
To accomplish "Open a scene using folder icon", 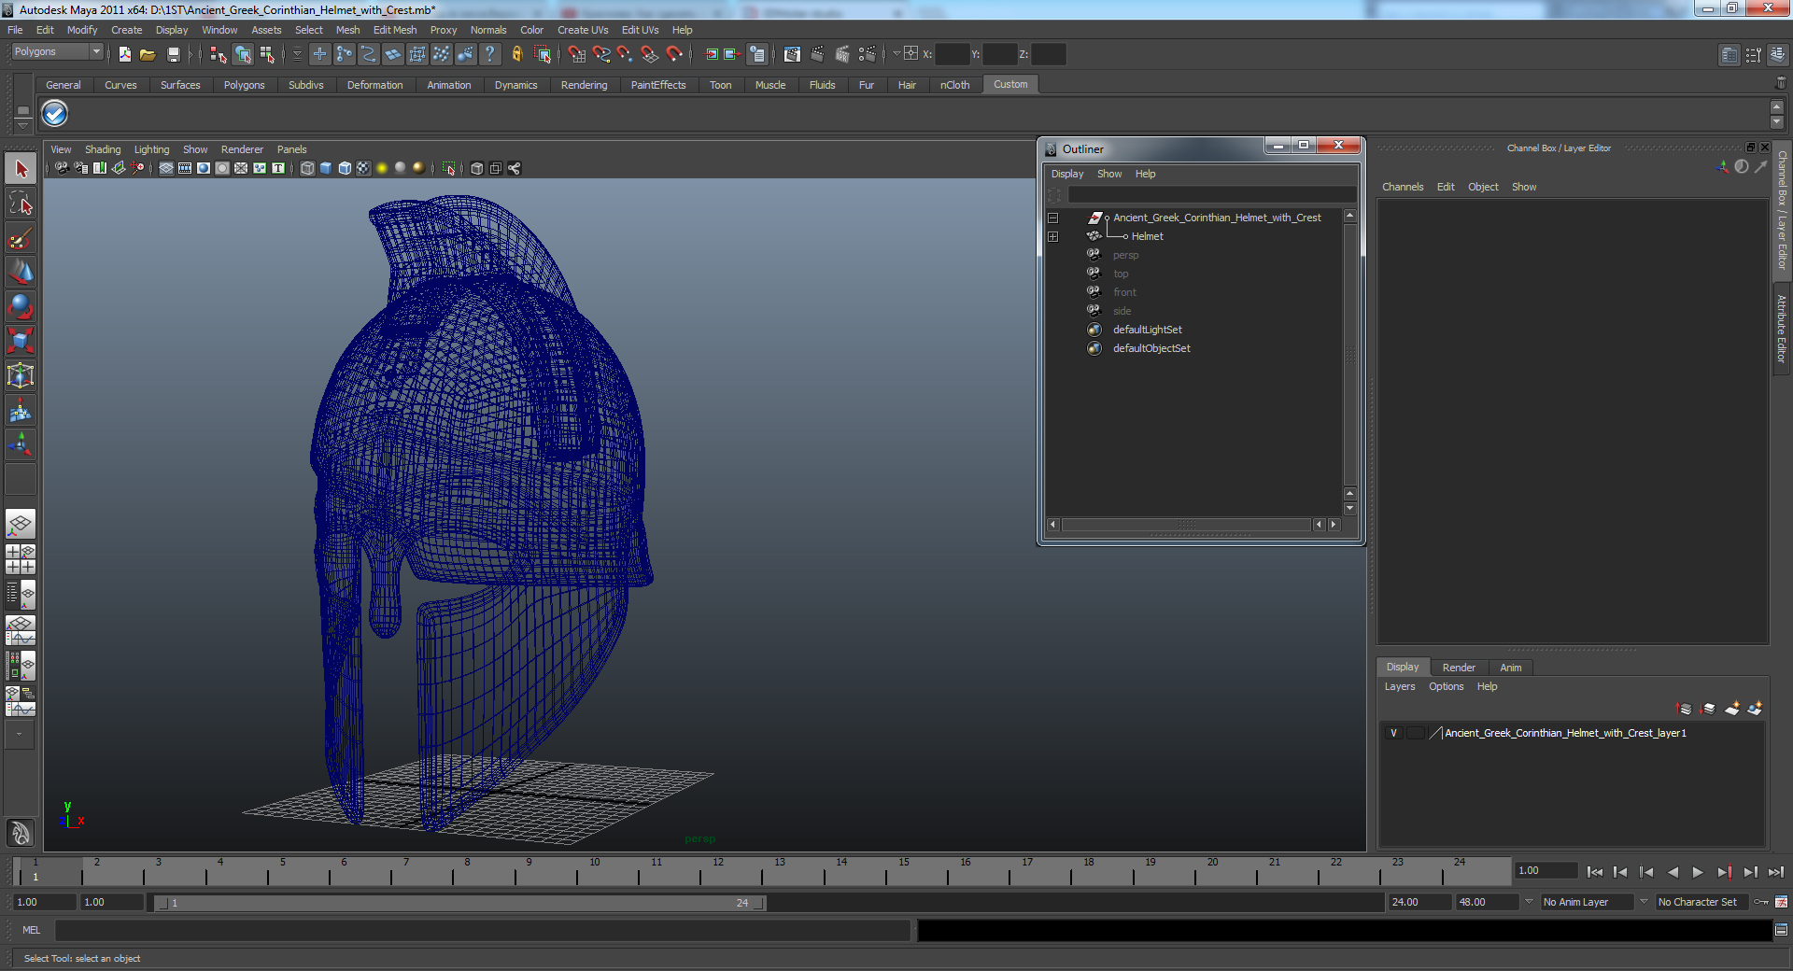I will coord(148,54).
